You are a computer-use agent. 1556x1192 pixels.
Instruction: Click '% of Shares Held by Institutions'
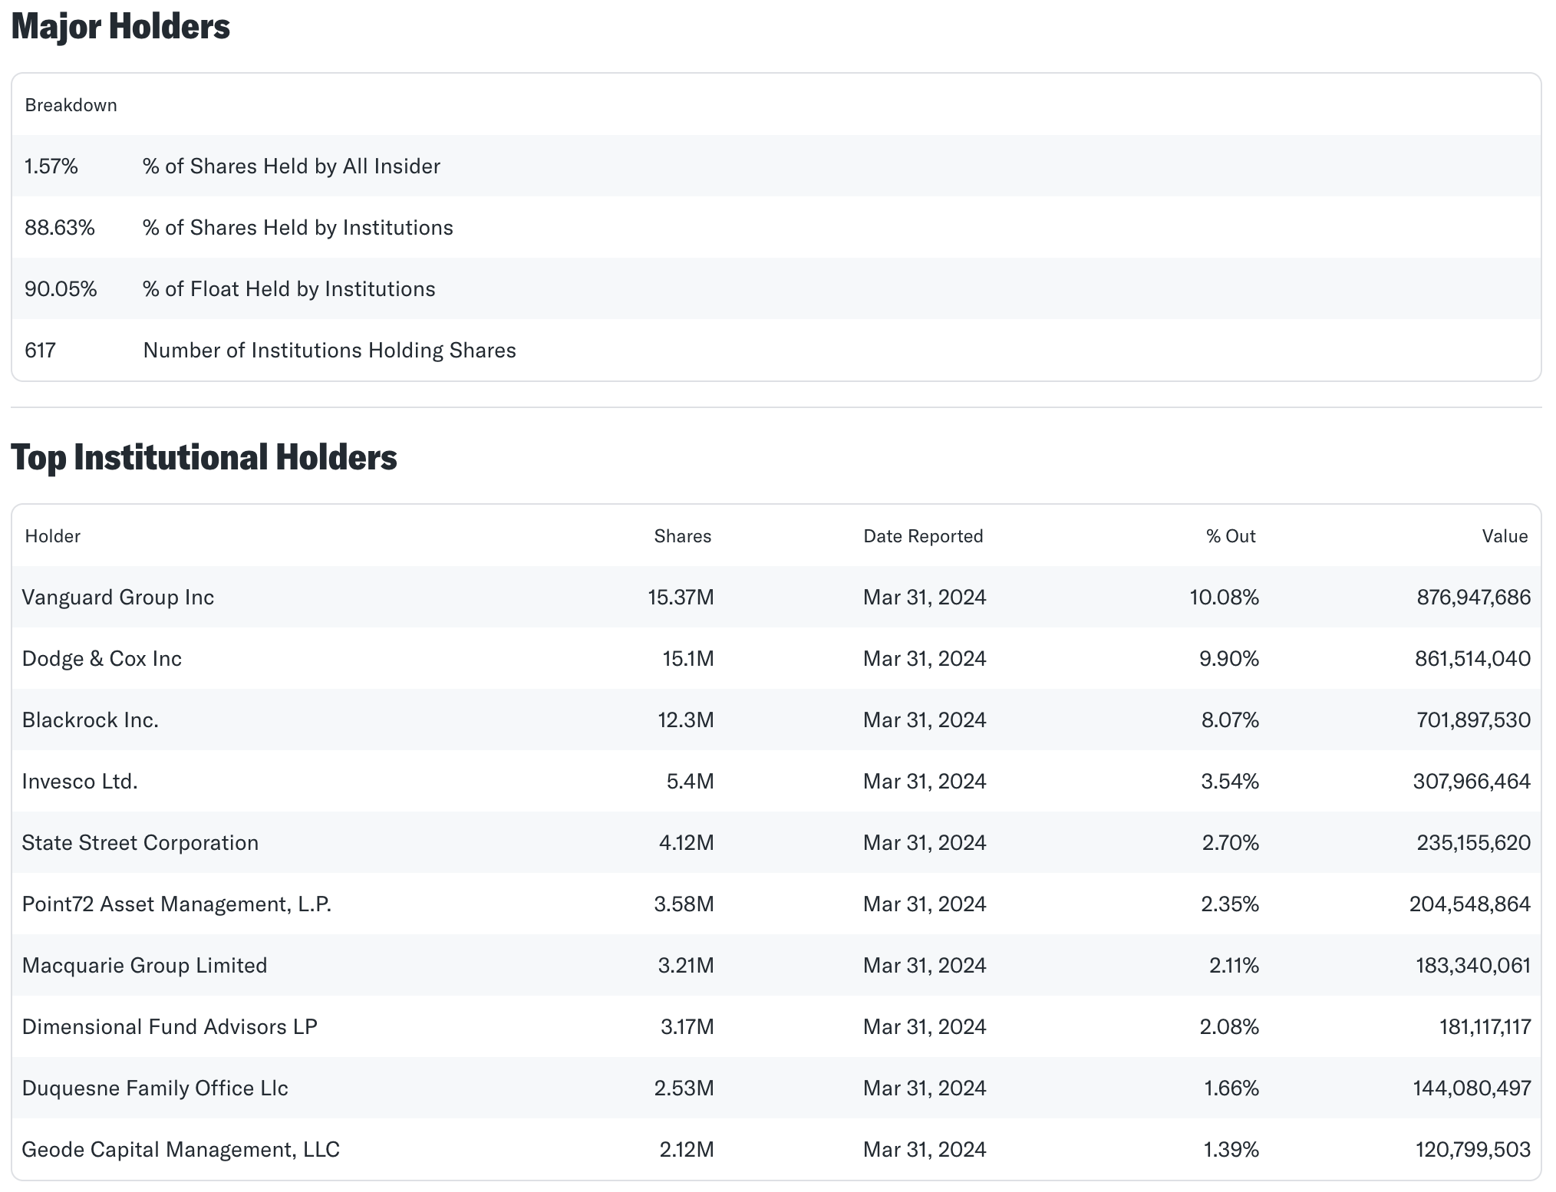298,228
